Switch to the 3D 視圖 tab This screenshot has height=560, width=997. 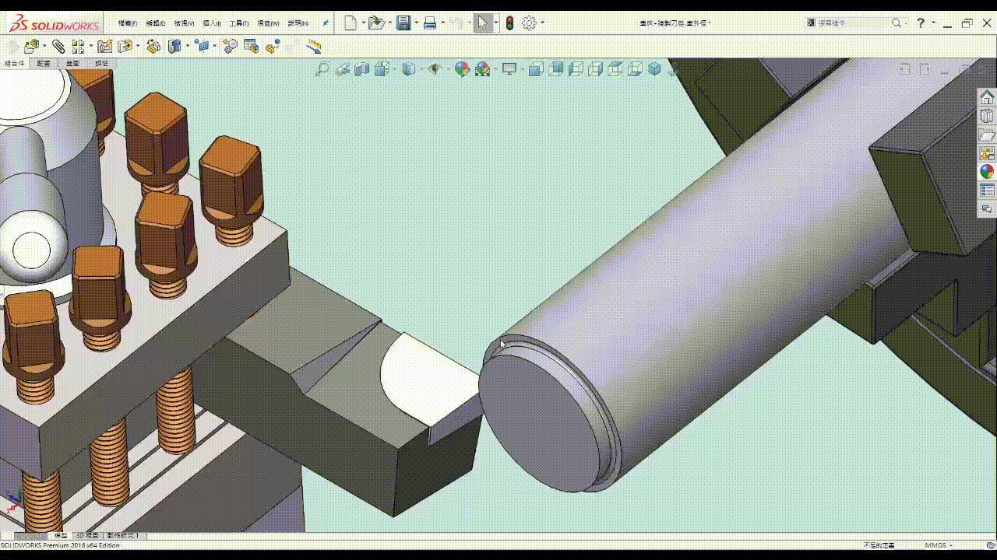point(86,536)
